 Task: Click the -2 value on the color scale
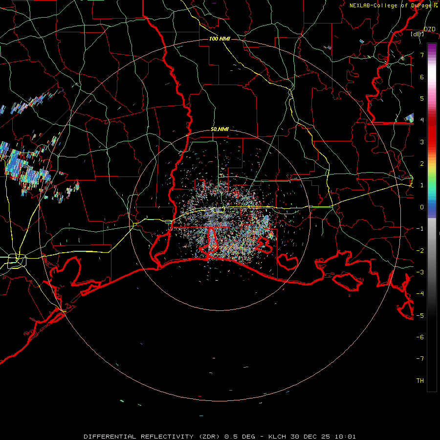tap(420, 251)
